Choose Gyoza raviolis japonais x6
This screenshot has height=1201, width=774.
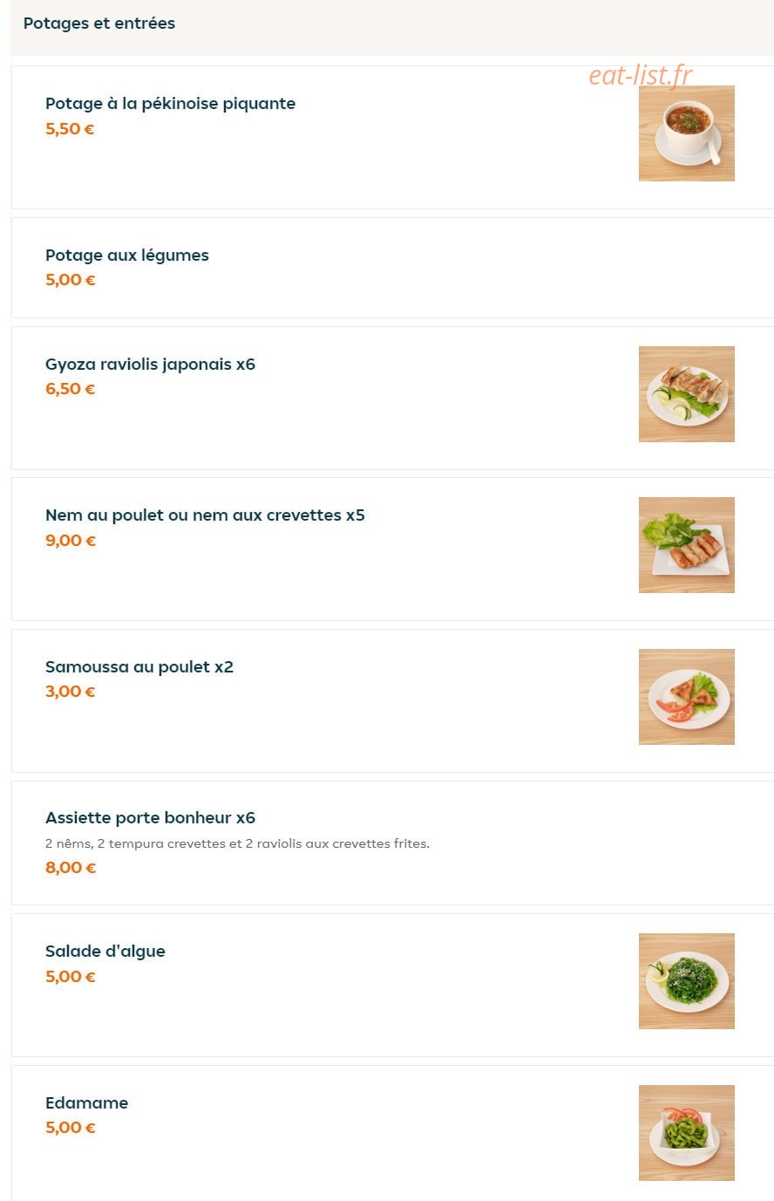tap(150, 365)
